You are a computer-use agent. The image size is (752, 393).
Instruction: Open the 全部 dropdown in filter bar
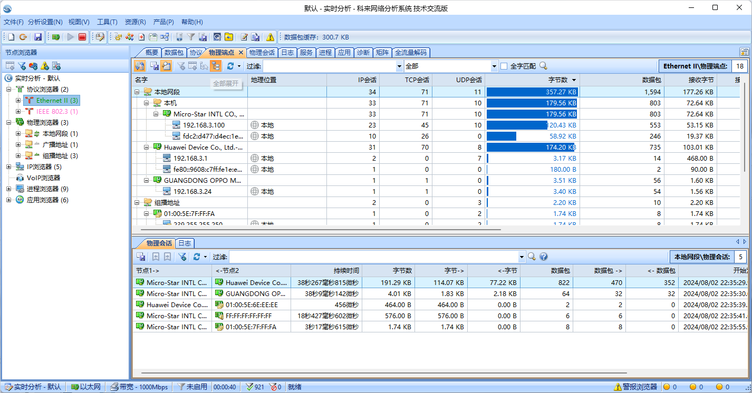[494, 66]
